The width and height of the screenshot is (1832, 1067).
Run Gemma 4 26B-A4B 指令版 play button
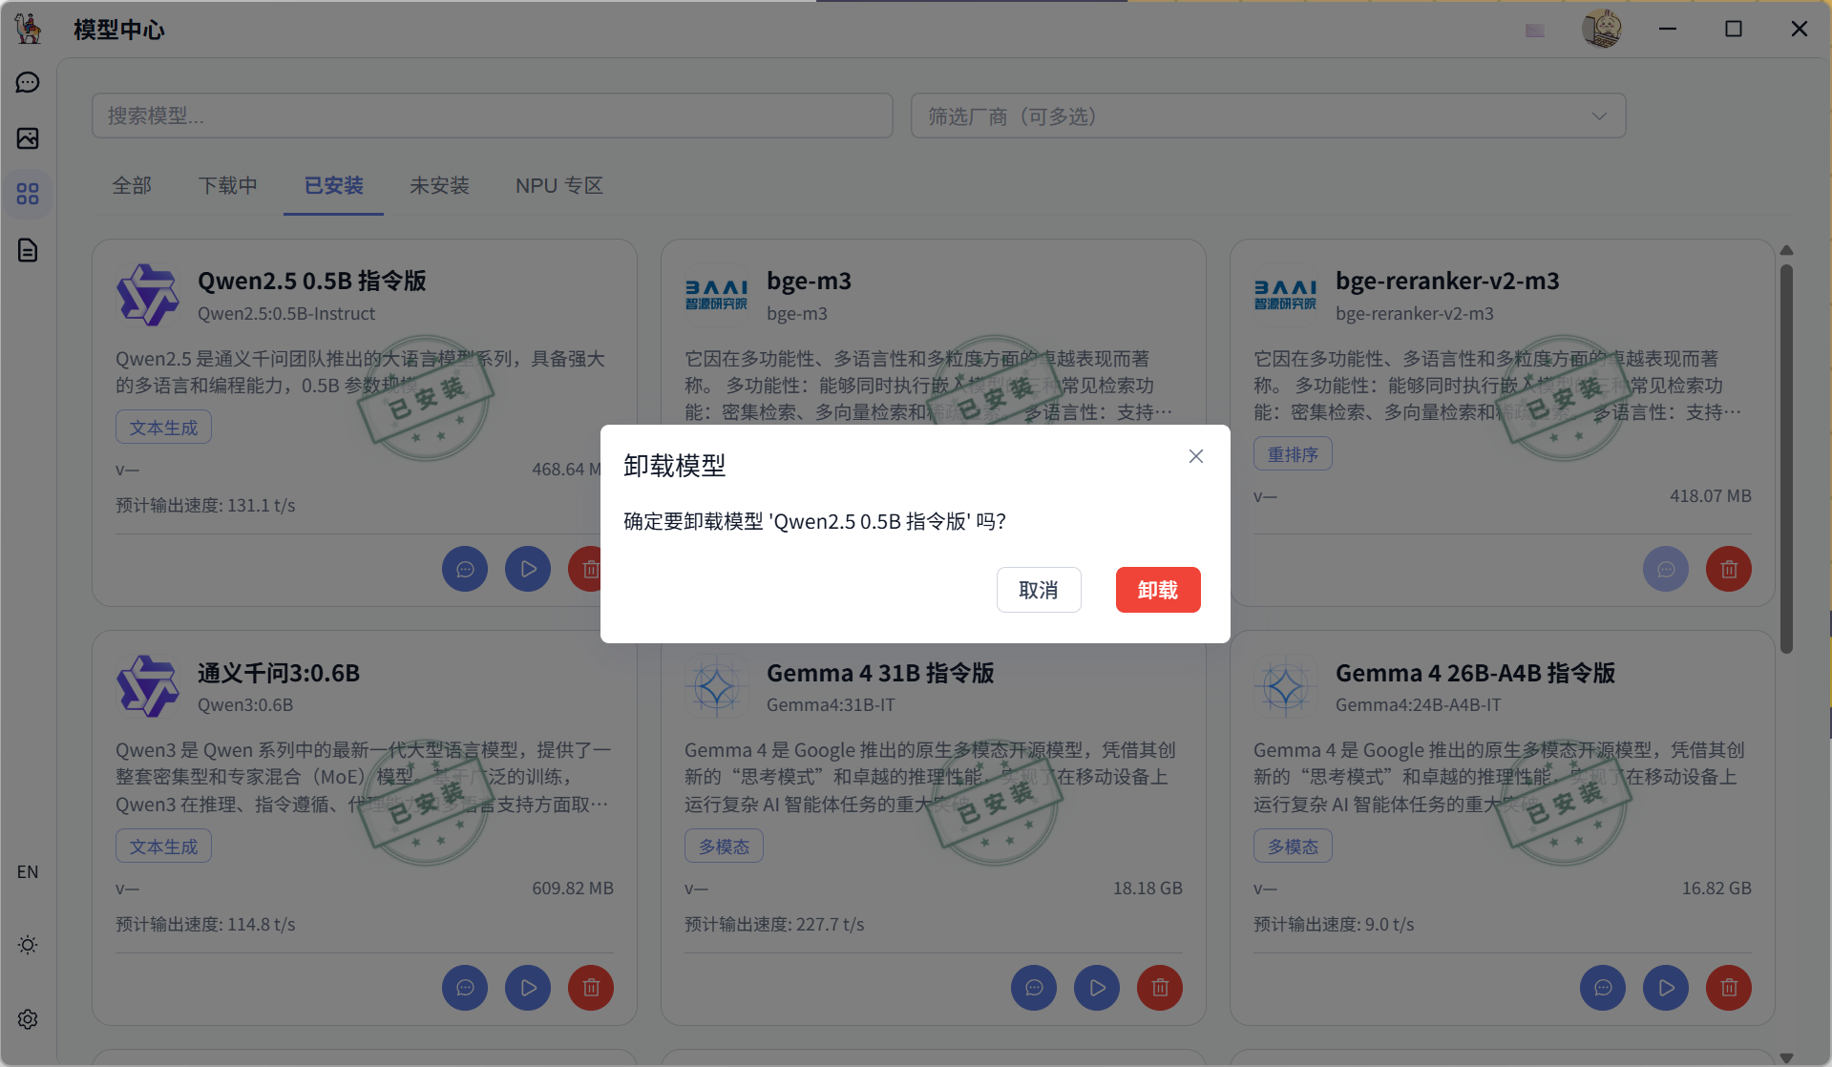click(x=1666, y=987)
